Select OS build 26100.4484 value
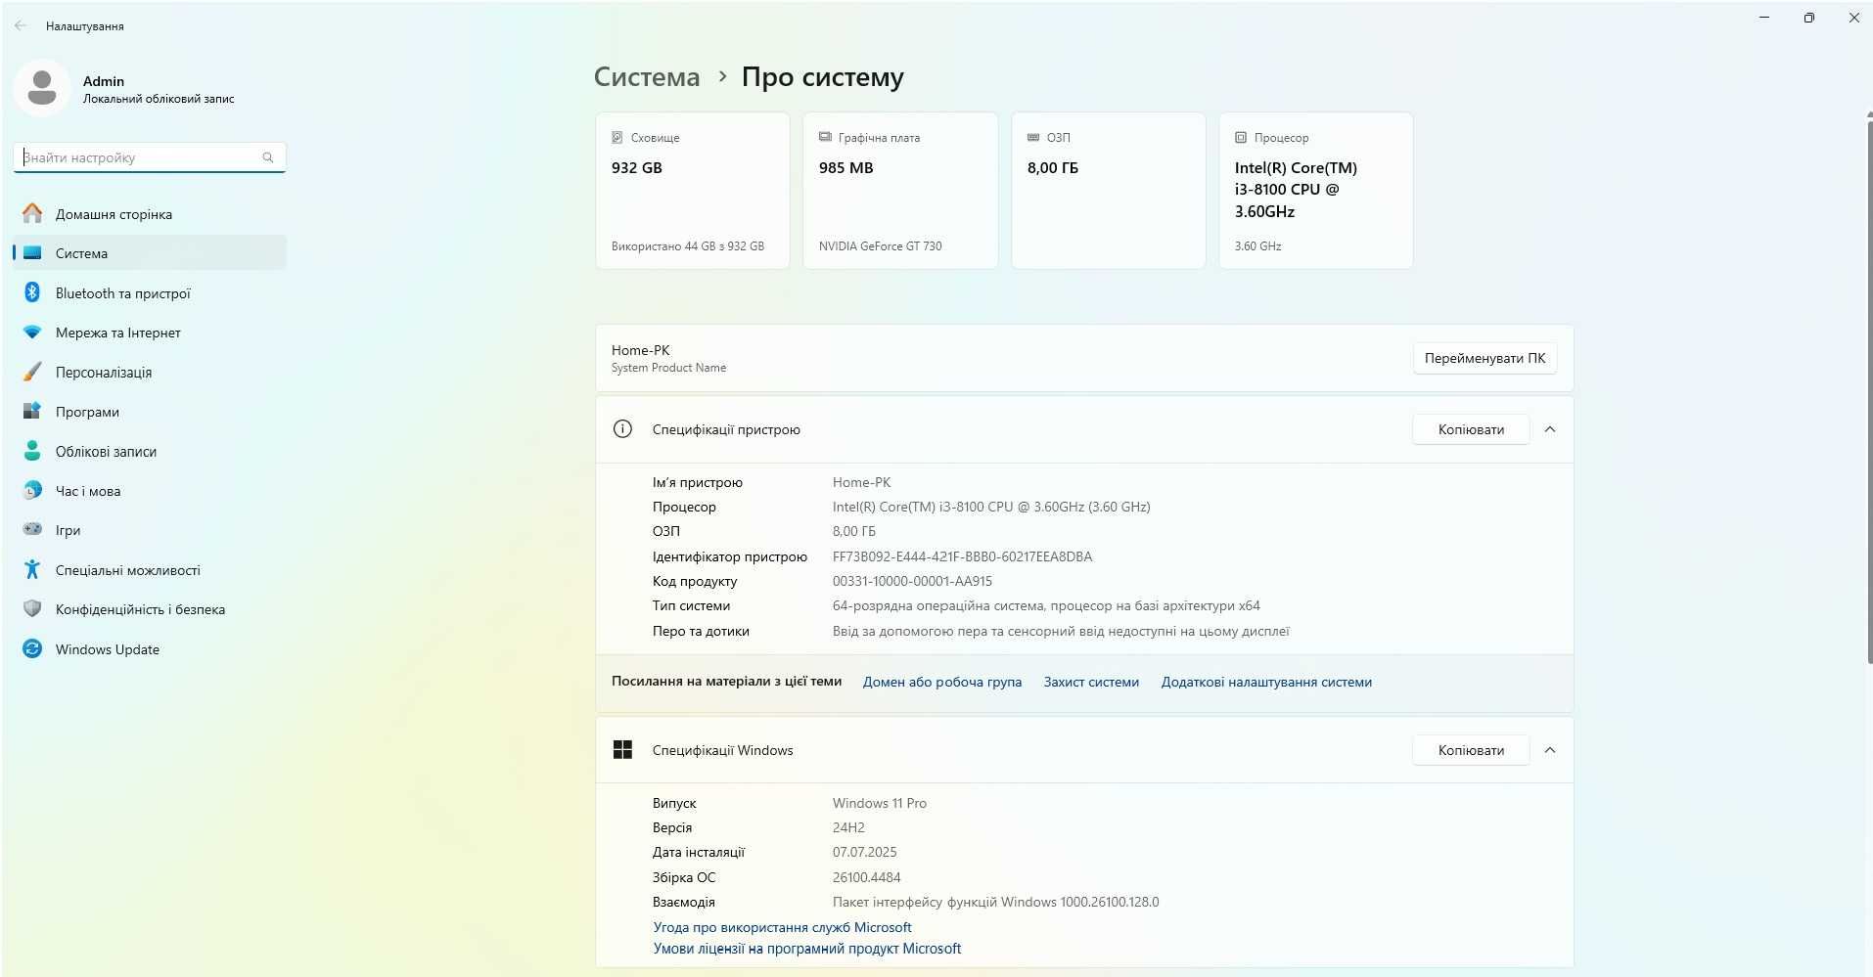Screen dimensions: 1873x977 pos(866,877)
